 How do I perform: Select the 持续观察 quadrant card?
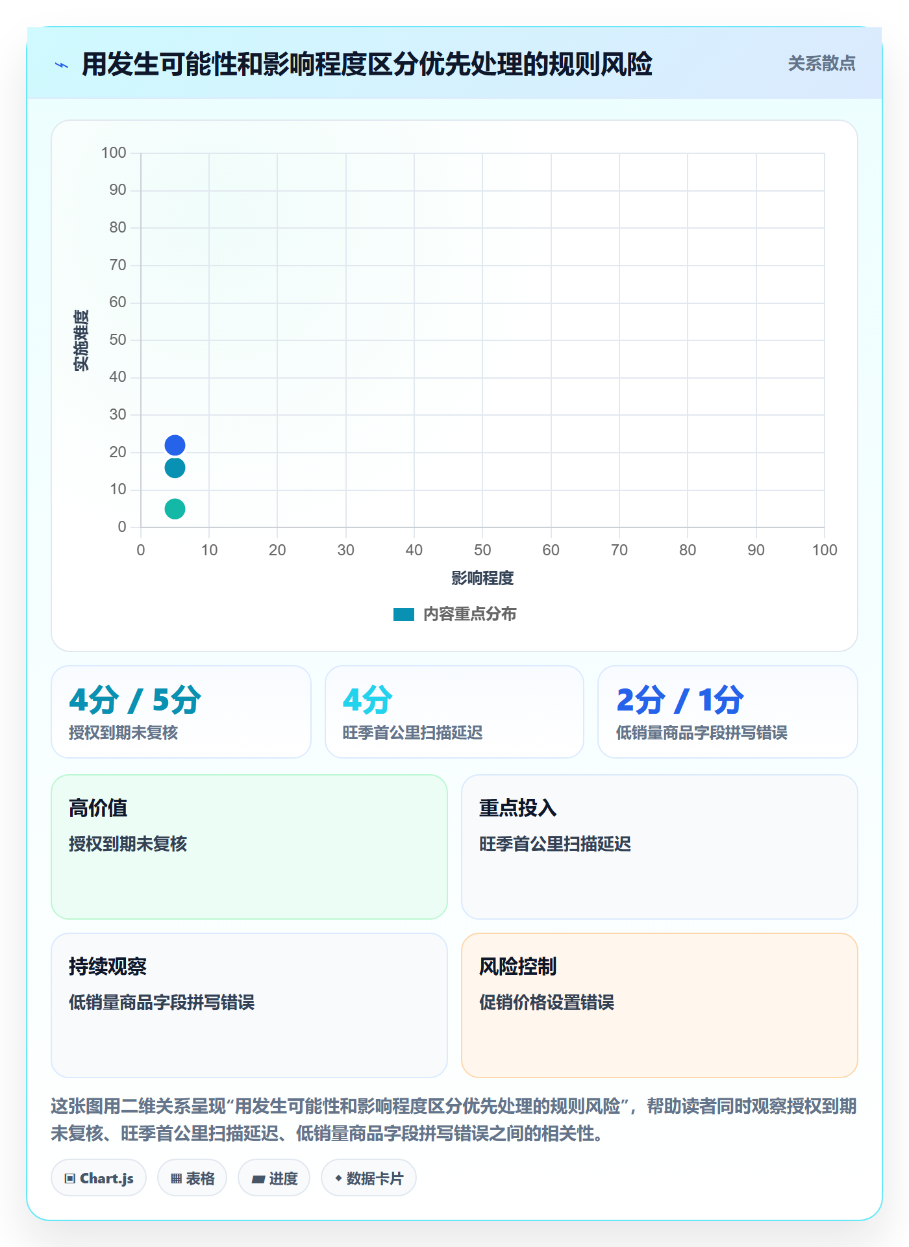coord(249,1005)
